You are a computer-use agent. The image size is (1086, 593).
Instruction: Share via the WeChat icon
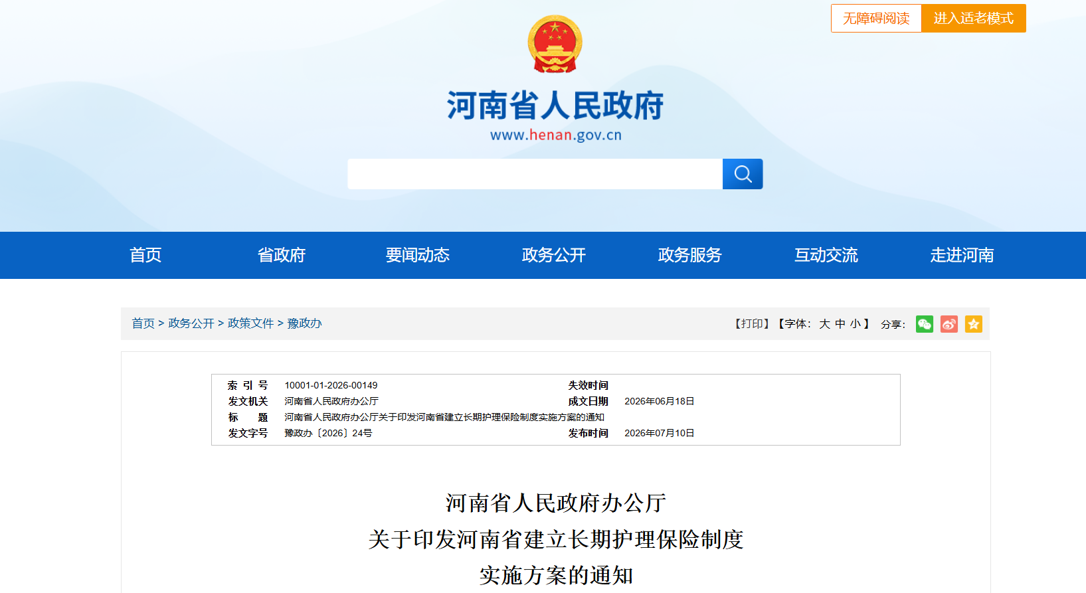925,324
